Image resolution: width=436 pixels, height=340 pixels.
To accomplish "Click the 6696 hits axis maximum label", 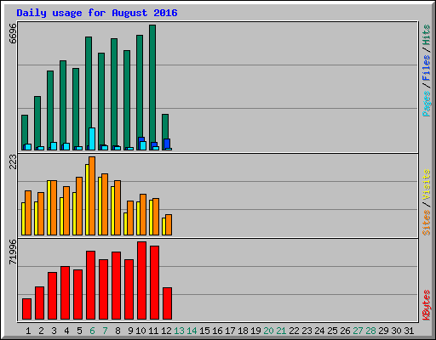I will point(13,33).
